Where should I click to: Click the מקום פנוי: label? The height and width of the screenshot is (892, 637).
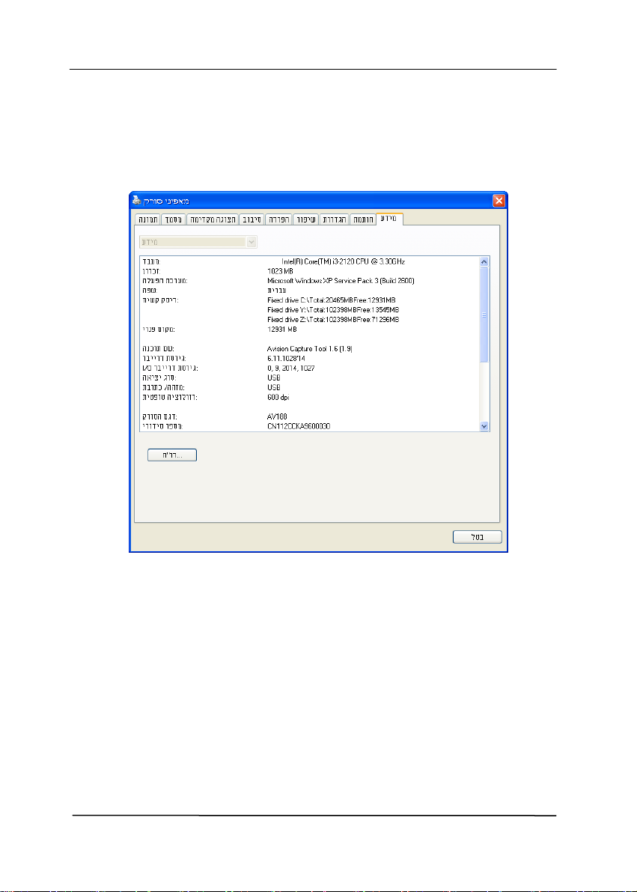(x=159, y=330)
